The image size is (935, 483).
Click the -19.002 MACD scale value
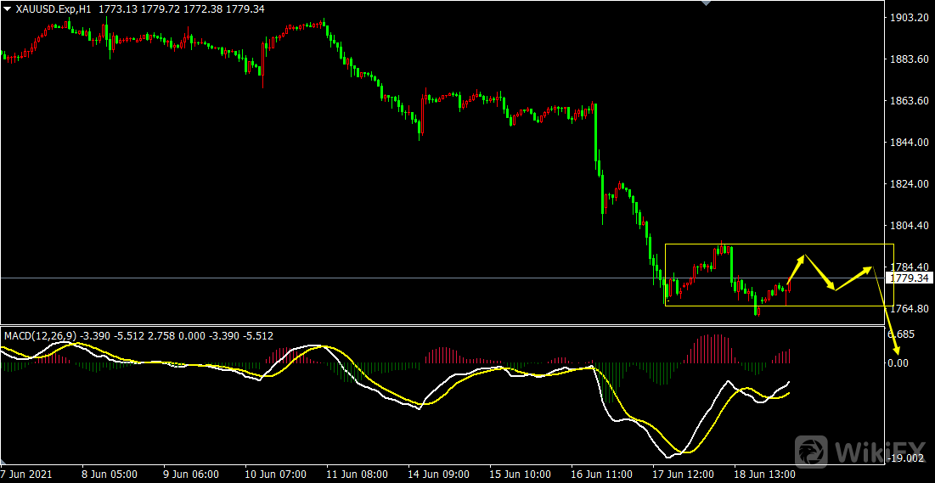(x=905, y=458)
